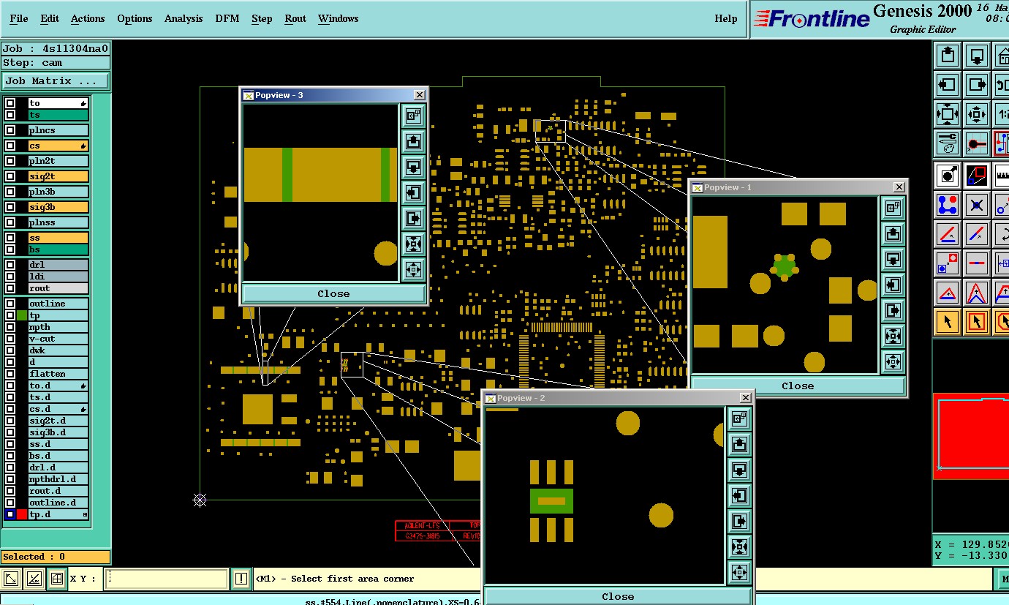Image resolution: width=1009 pixels, height=605 pixels.
Task: Click Close button in Popview 1
Action: [x=798, y=386]
